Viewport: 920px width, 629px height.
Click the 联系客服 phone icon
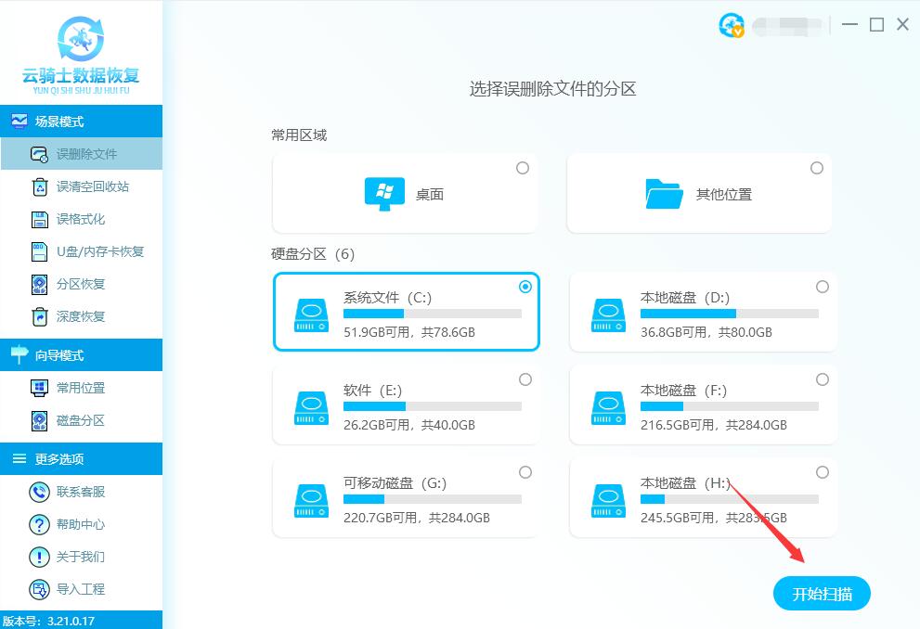(39, 492)
